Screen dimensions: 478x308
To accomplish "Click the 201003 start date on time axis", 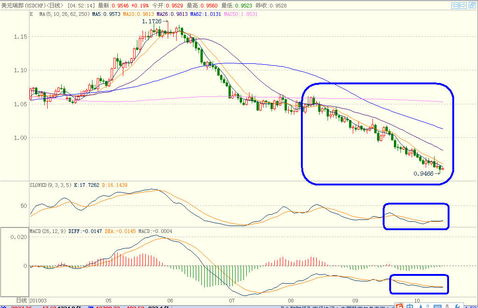I will click(x=38, y=301).
